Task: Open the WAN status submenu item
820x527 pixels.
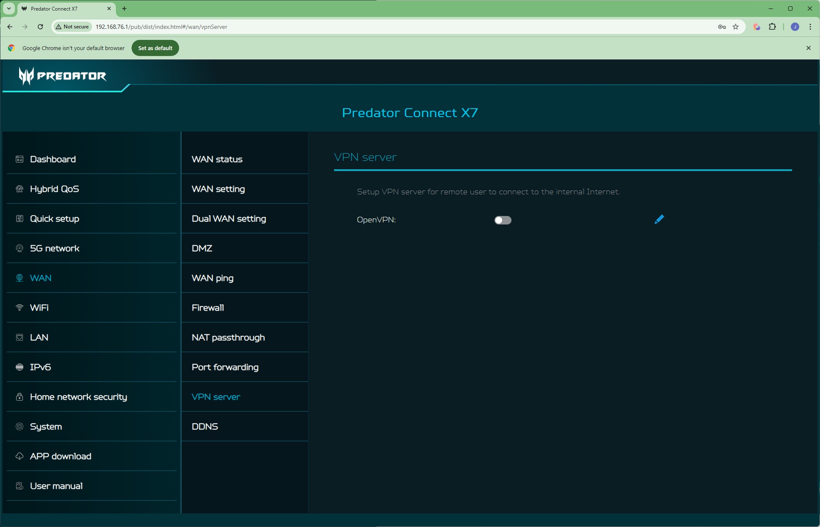Action: [217, 159]
